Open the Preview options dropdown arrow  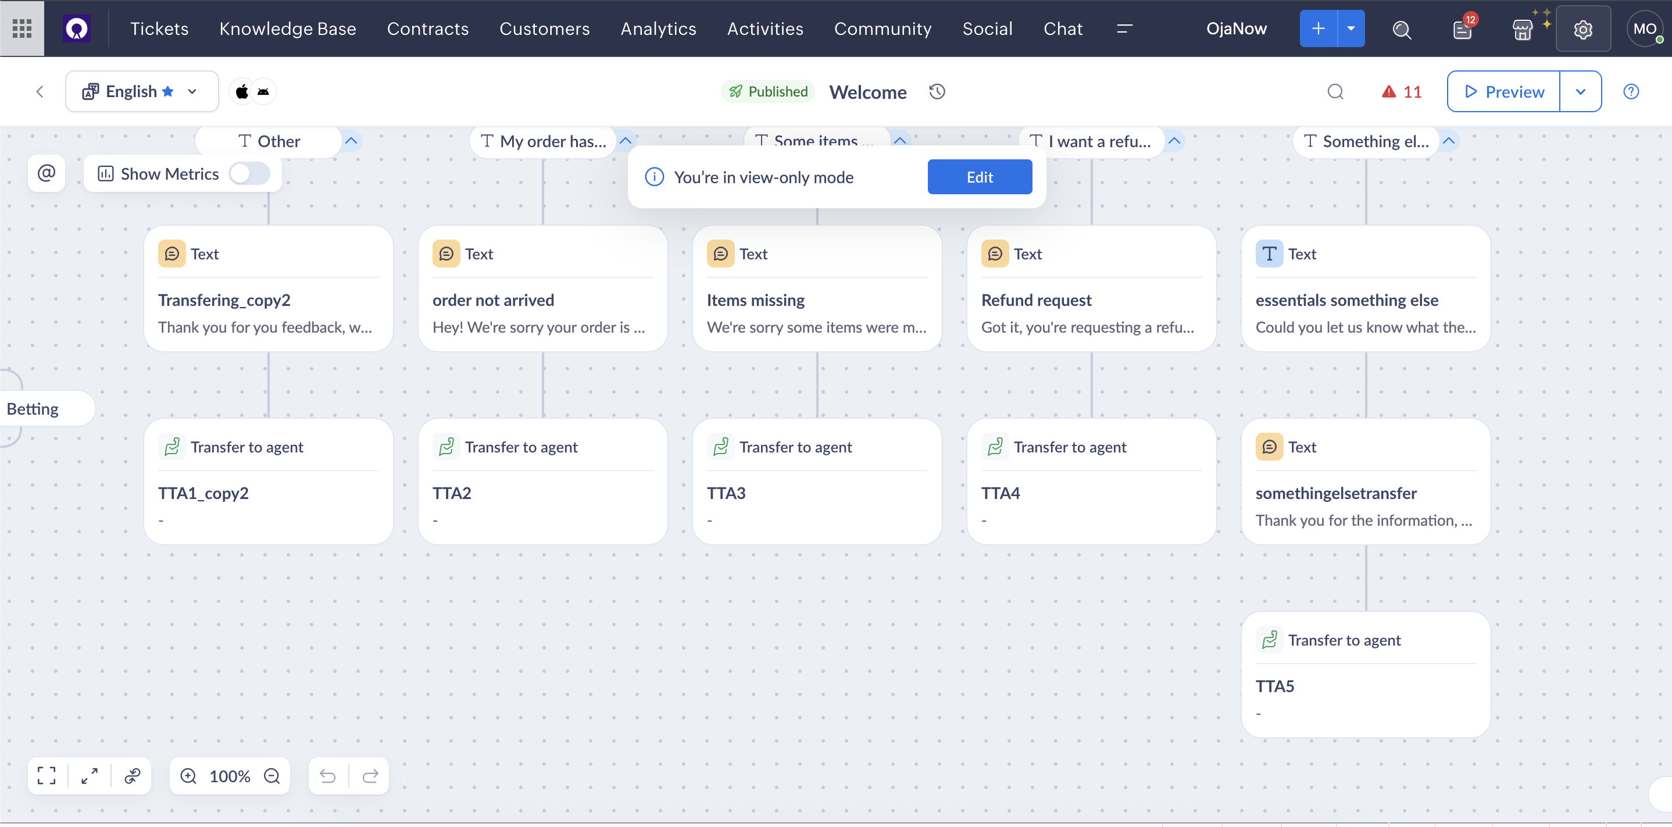1581,91
